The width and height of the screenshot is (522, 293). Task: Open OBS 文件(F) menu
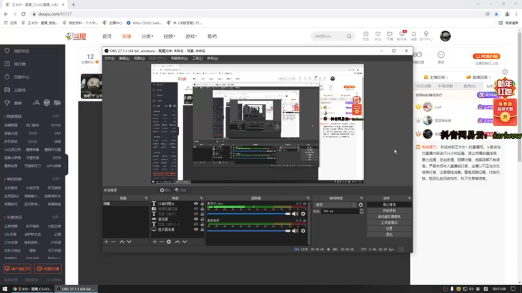[110, 59]
